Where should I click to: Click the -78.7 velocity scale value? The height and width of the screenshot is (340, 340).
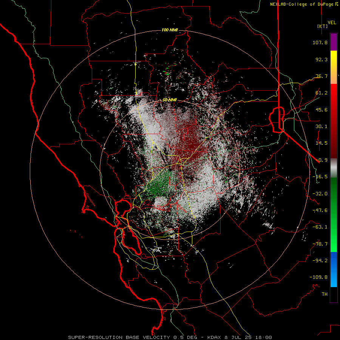coord(320,244)
